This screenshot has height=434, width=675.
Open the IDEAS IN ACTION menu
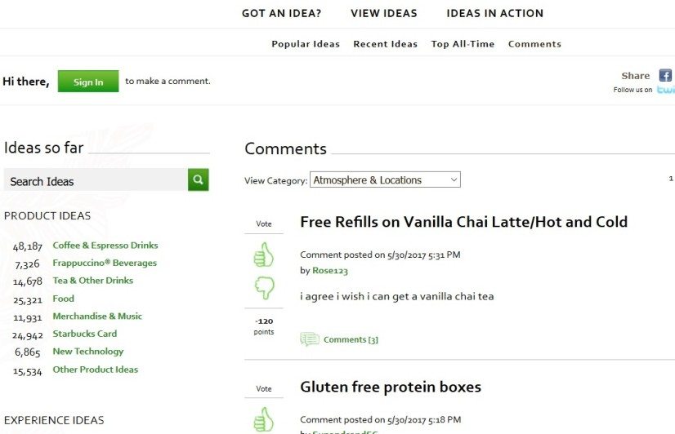[495, 13]
